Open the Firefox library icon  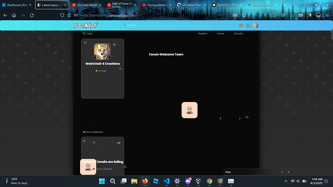point(301,15)
